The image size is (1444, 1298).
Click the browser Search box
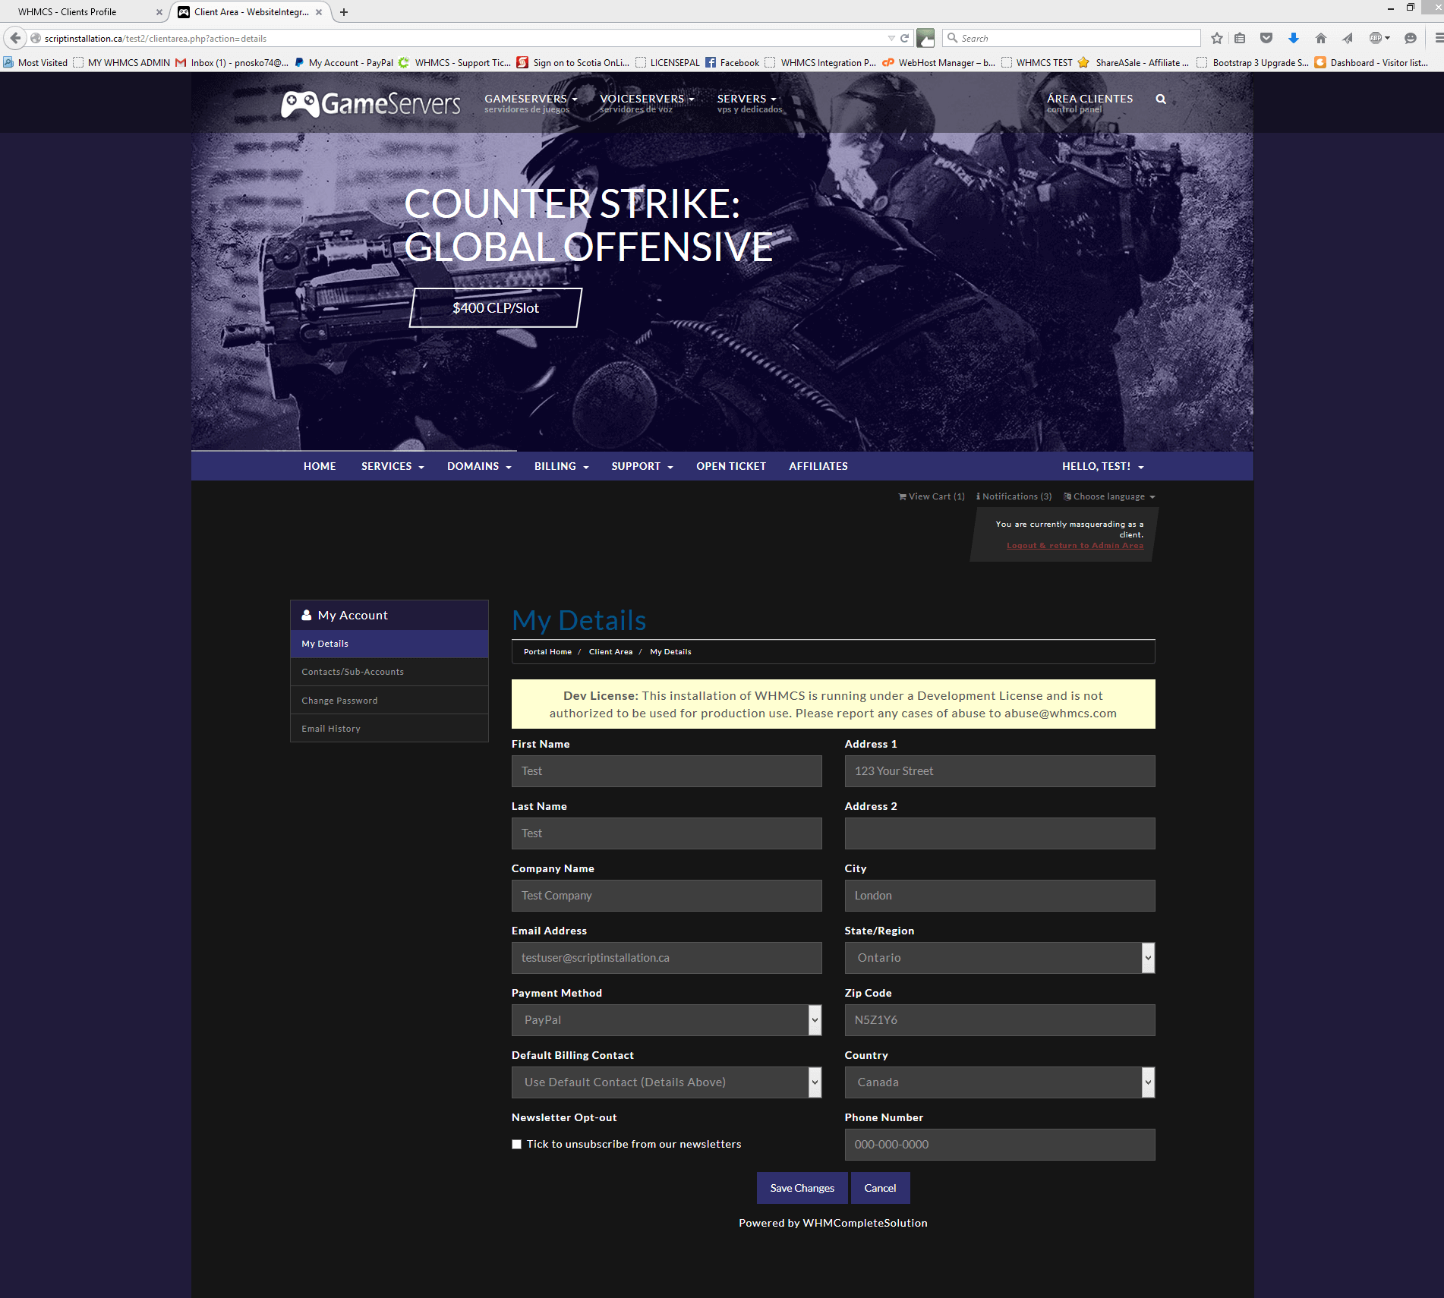pos(1071,38)
